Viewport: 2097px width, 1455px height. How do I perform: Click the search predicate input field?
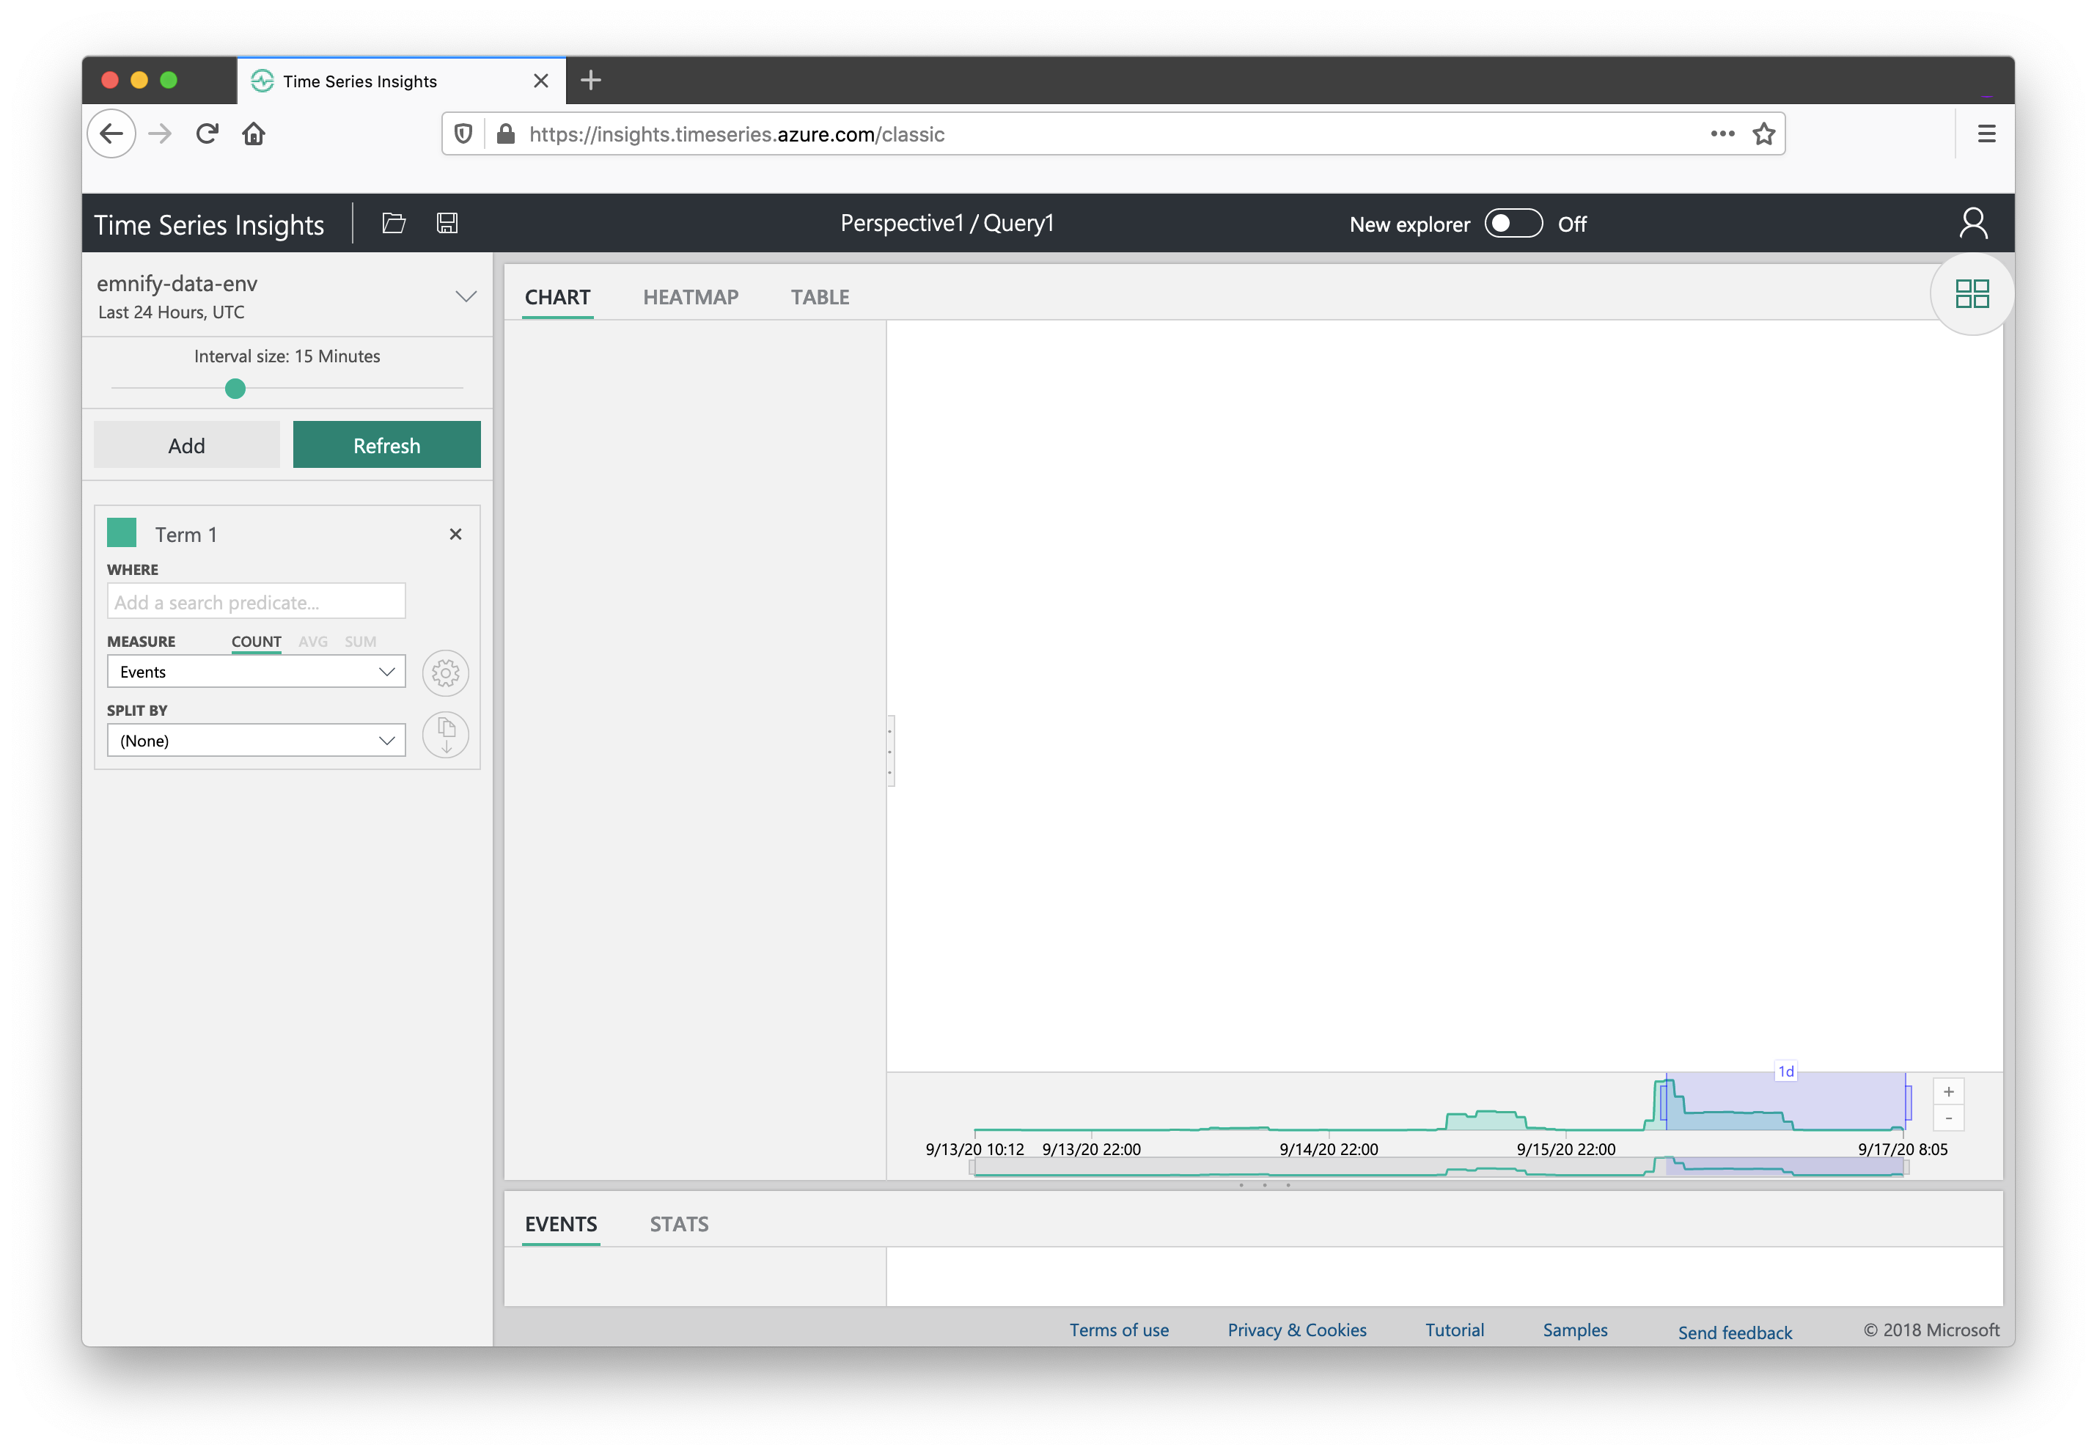[x=255, y=601]
